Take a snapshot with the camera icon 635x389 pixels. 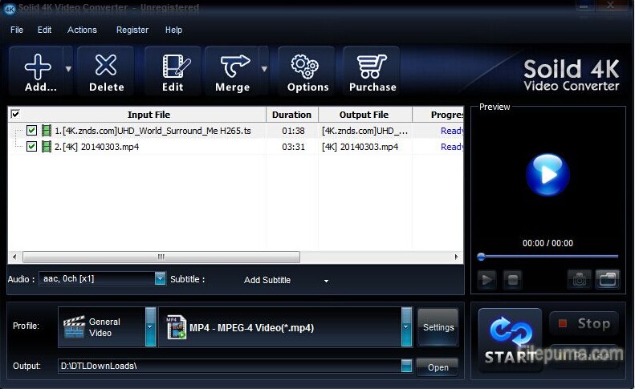tap(579, 279)
